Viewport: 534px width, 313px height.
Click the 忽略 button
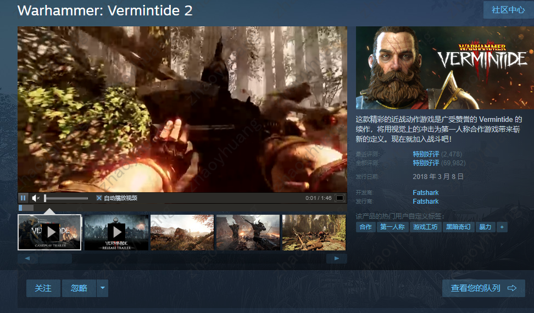[x=79, y=288]
